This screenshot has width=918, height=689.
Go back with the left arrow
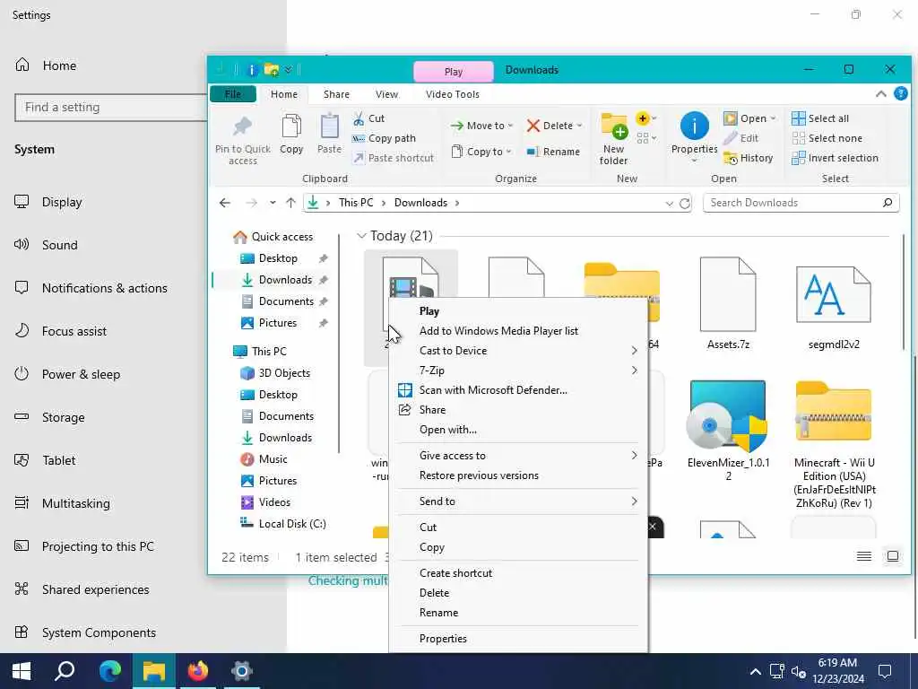225,203
